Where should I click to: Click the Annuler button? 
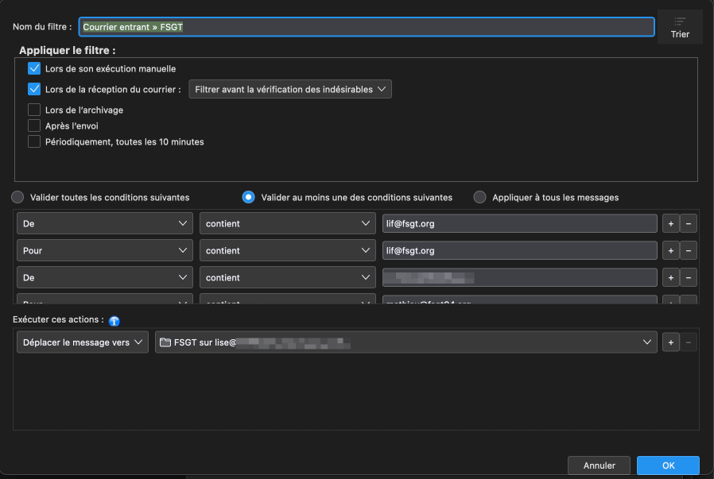(599, 465)
